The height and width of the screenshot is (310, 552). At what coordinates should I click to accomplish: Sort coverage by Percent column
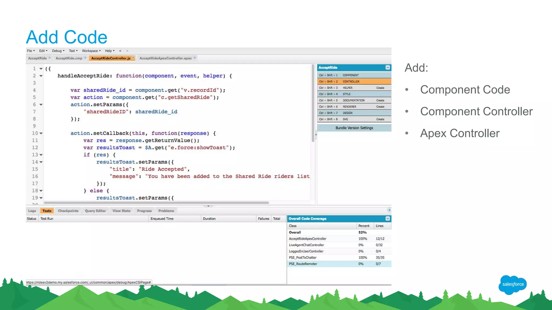(x=365, y=226)
